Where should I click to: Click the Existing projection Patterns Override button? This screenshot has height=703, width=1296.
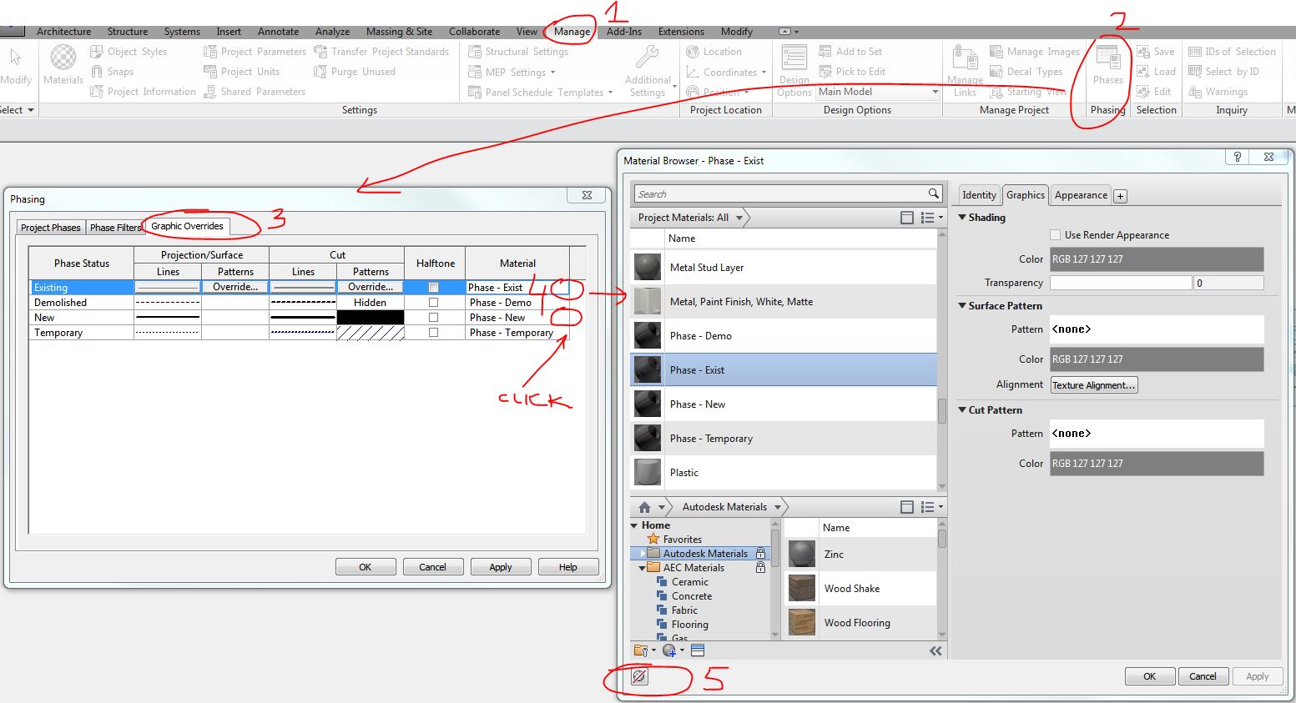(x=235, y=287)
